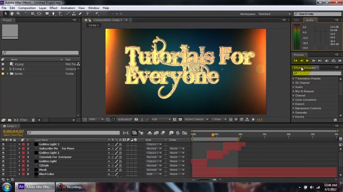
Task: Click the Comp 1 breadcrumb in viewer
Action: coord(94,25)
